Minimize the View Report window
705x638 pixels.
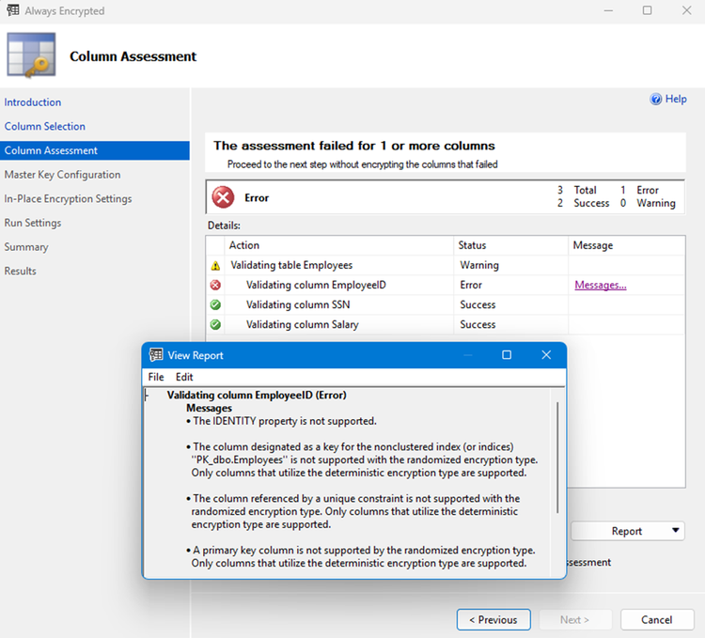(468, 355)
